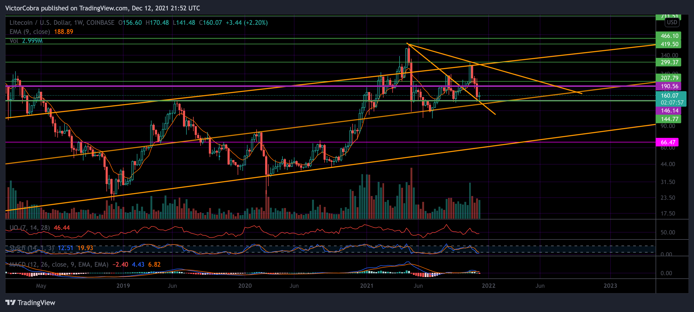Image resolution: width=694 pixels, height=312 pixels.
Task: Select the UO (7, 14, 28) indicator label
Action: click(x=30, y=228)
